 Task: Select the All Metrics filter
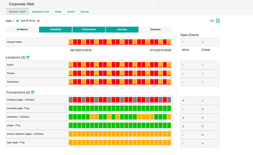click(x=22, y=30)
